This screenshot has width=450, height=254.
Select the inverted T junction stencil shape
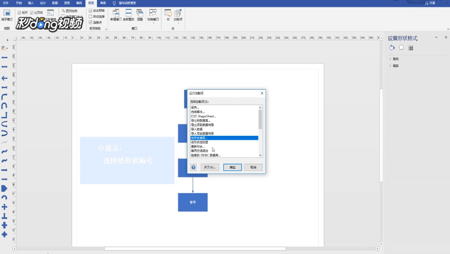[5, 216]
